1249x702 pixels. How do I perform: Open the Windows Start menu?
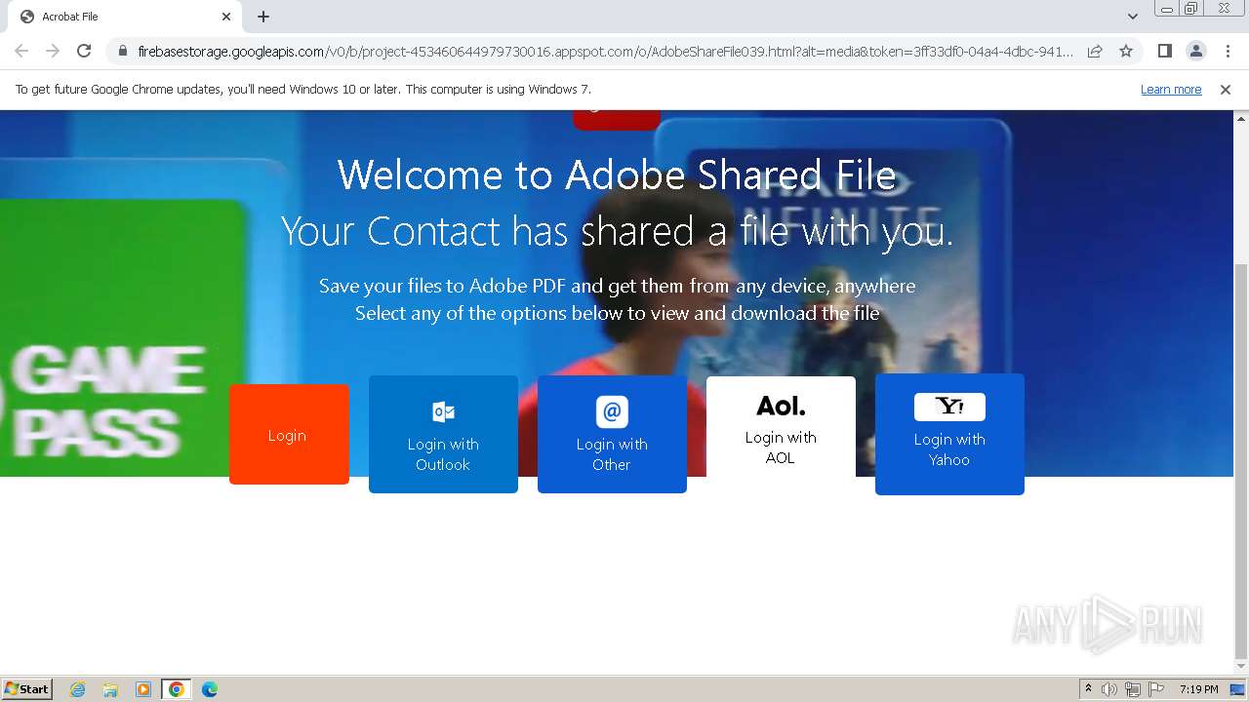[x=26, y=688]
